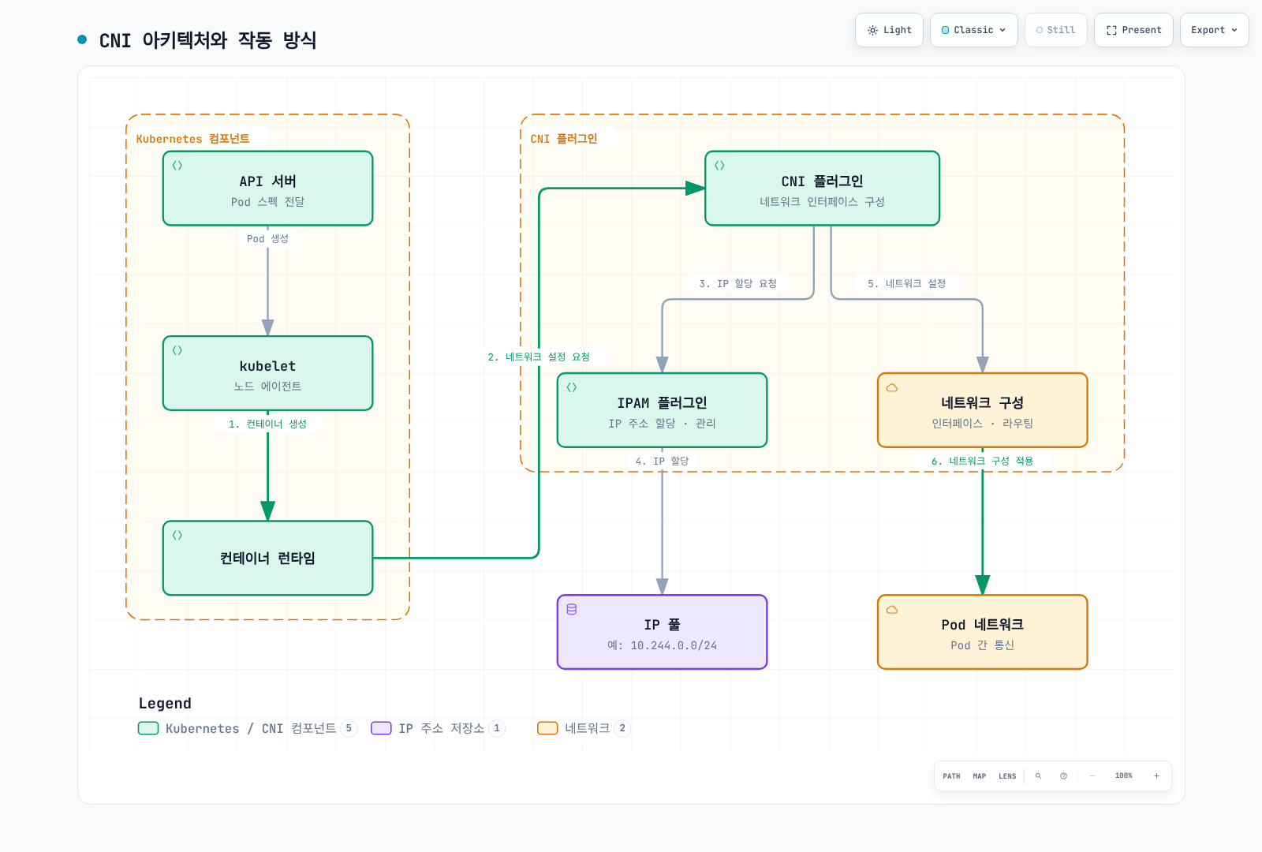
Task: Open the Export menu
Action: click(x=1215, y=30)
